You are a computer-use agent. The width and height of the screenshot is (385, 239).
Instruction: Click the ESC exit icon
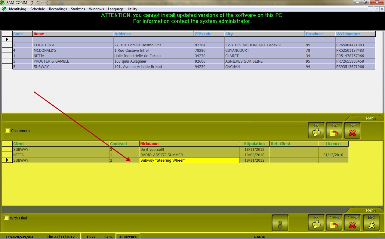pos(371,223)
